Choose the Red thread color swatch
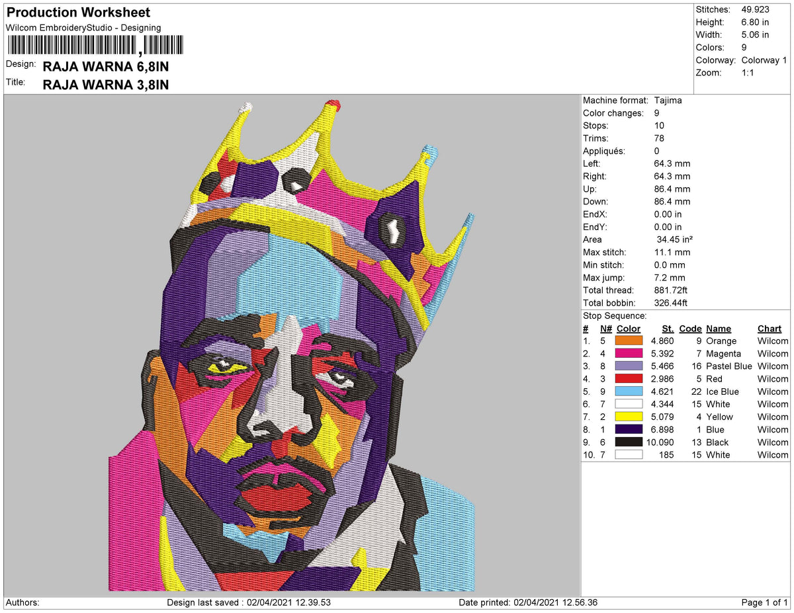Image resolution: width=794 pixels, height=613 pixels. 629,379
